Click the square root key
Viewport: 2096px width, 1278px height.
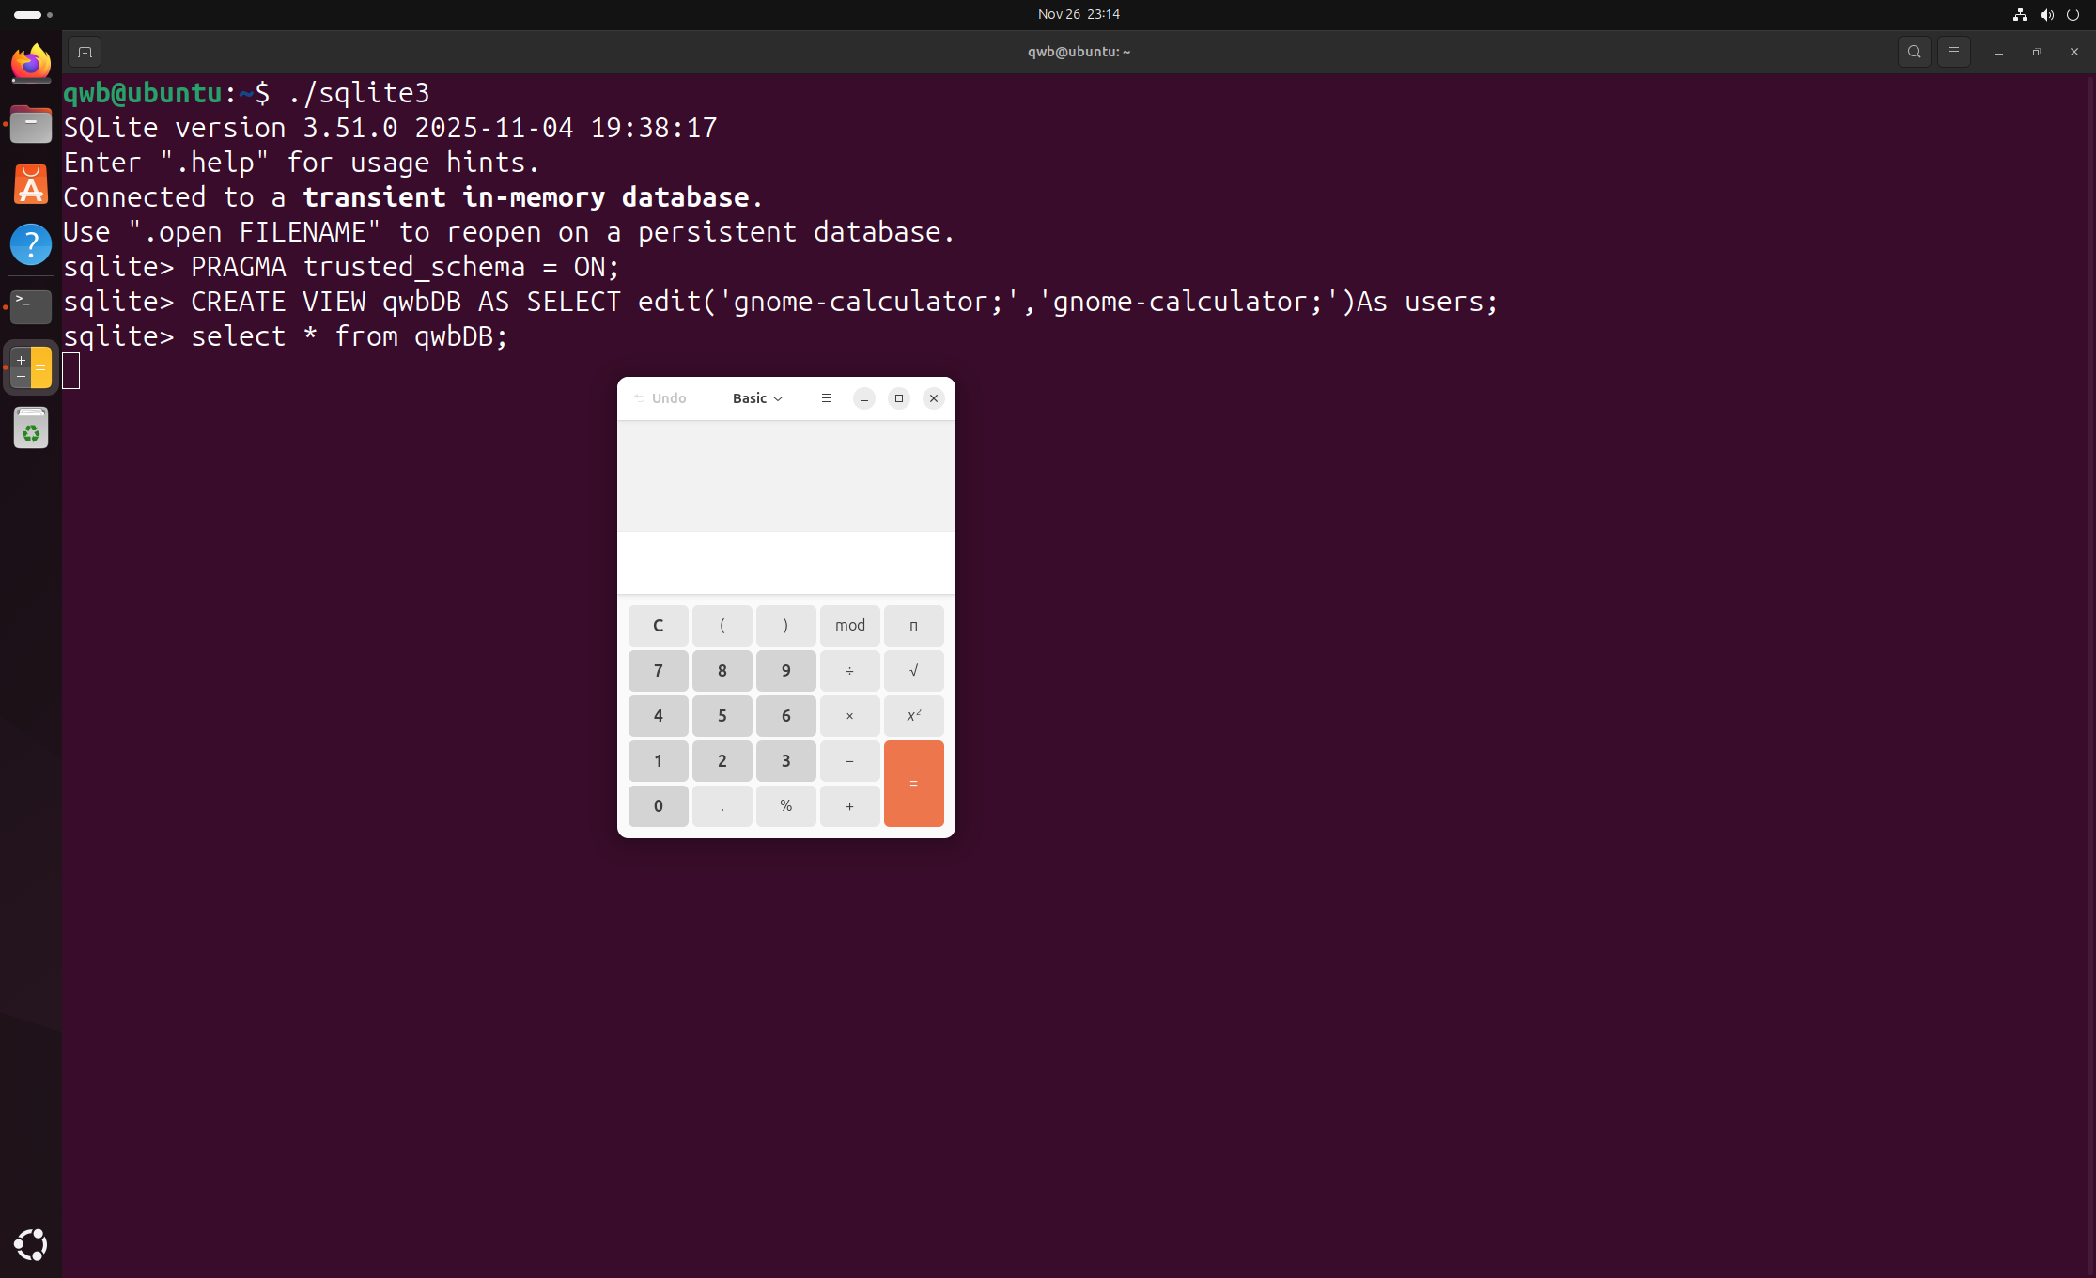[913, 671]
